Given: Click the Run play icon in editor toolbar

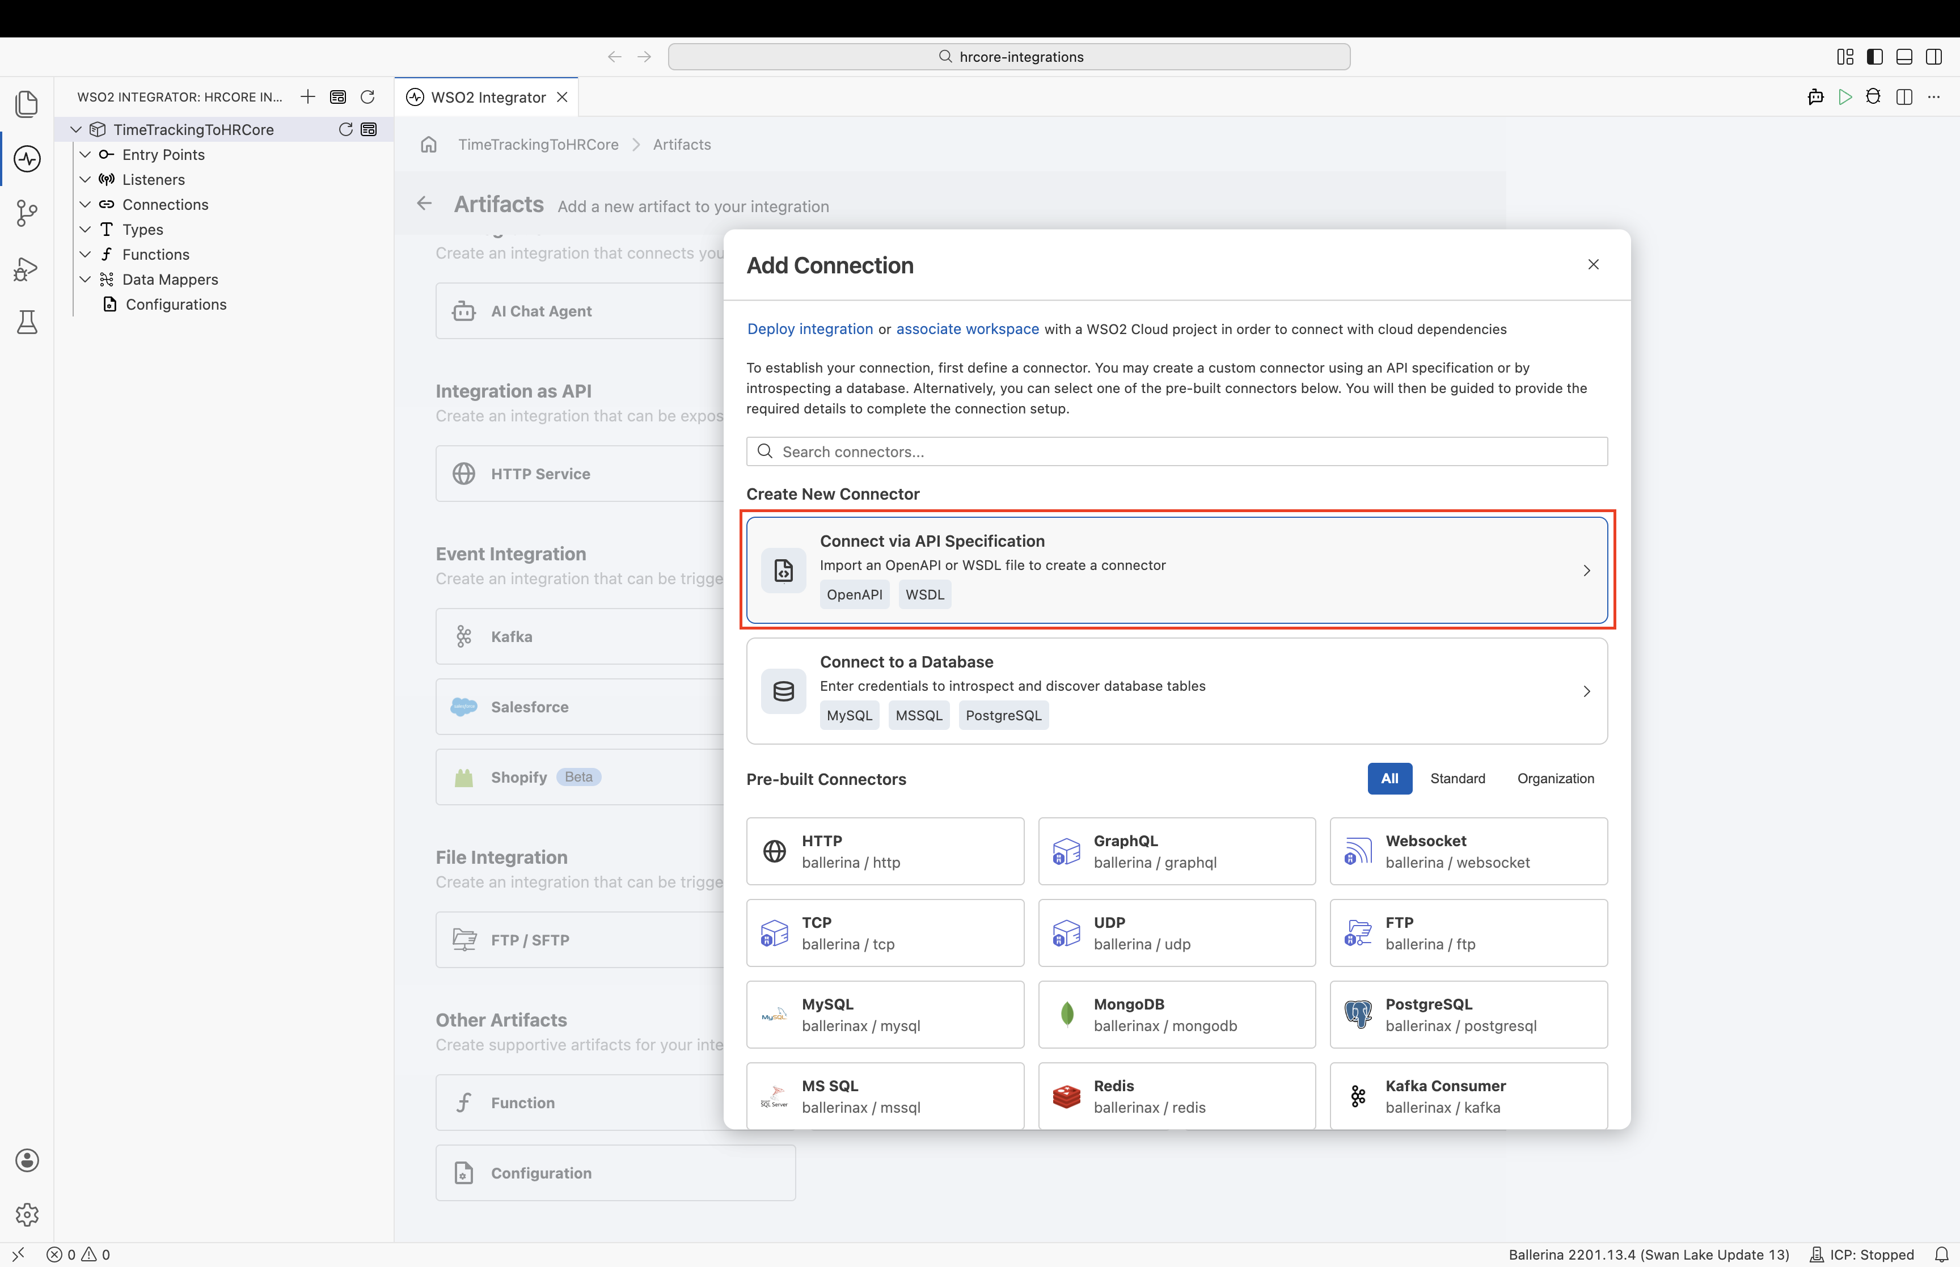Looking at the screenshot, I should [x=1845, y=97].
